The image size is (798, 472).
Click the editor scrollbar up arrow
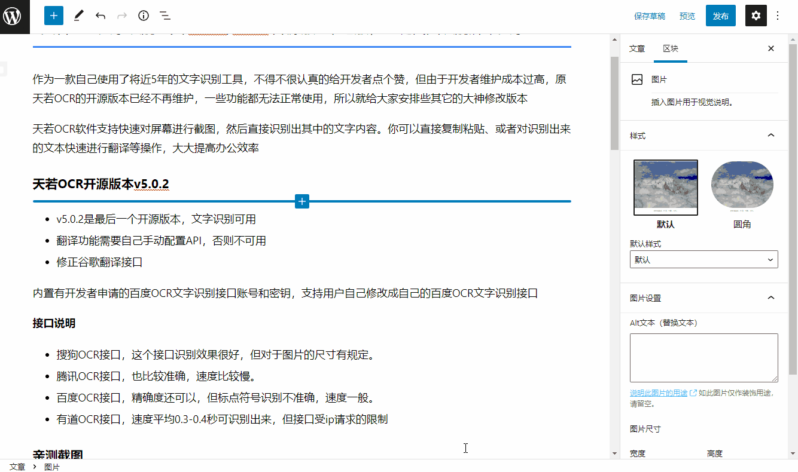614,39
